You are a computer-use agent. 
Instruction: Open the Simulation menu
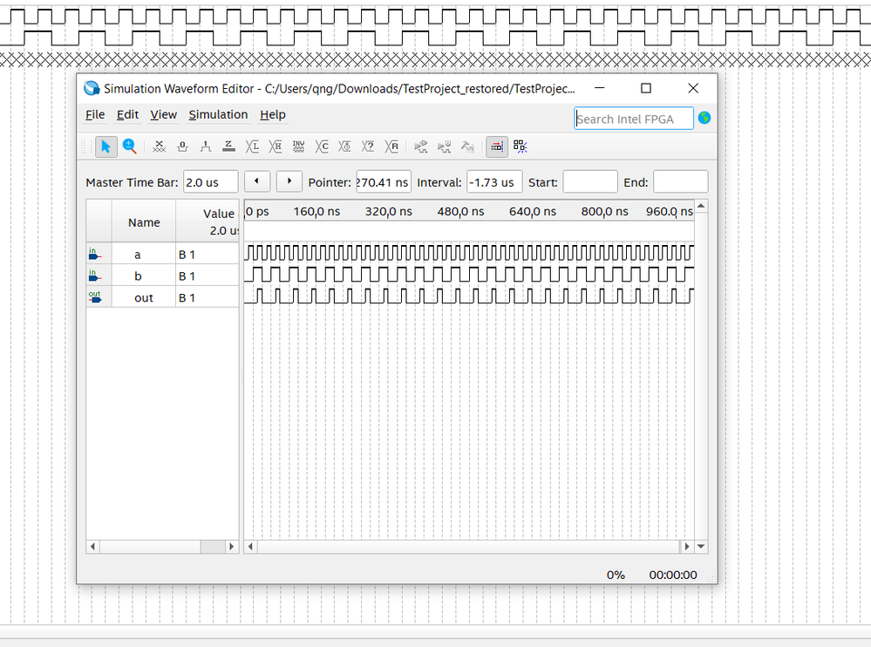coord(218,115)
